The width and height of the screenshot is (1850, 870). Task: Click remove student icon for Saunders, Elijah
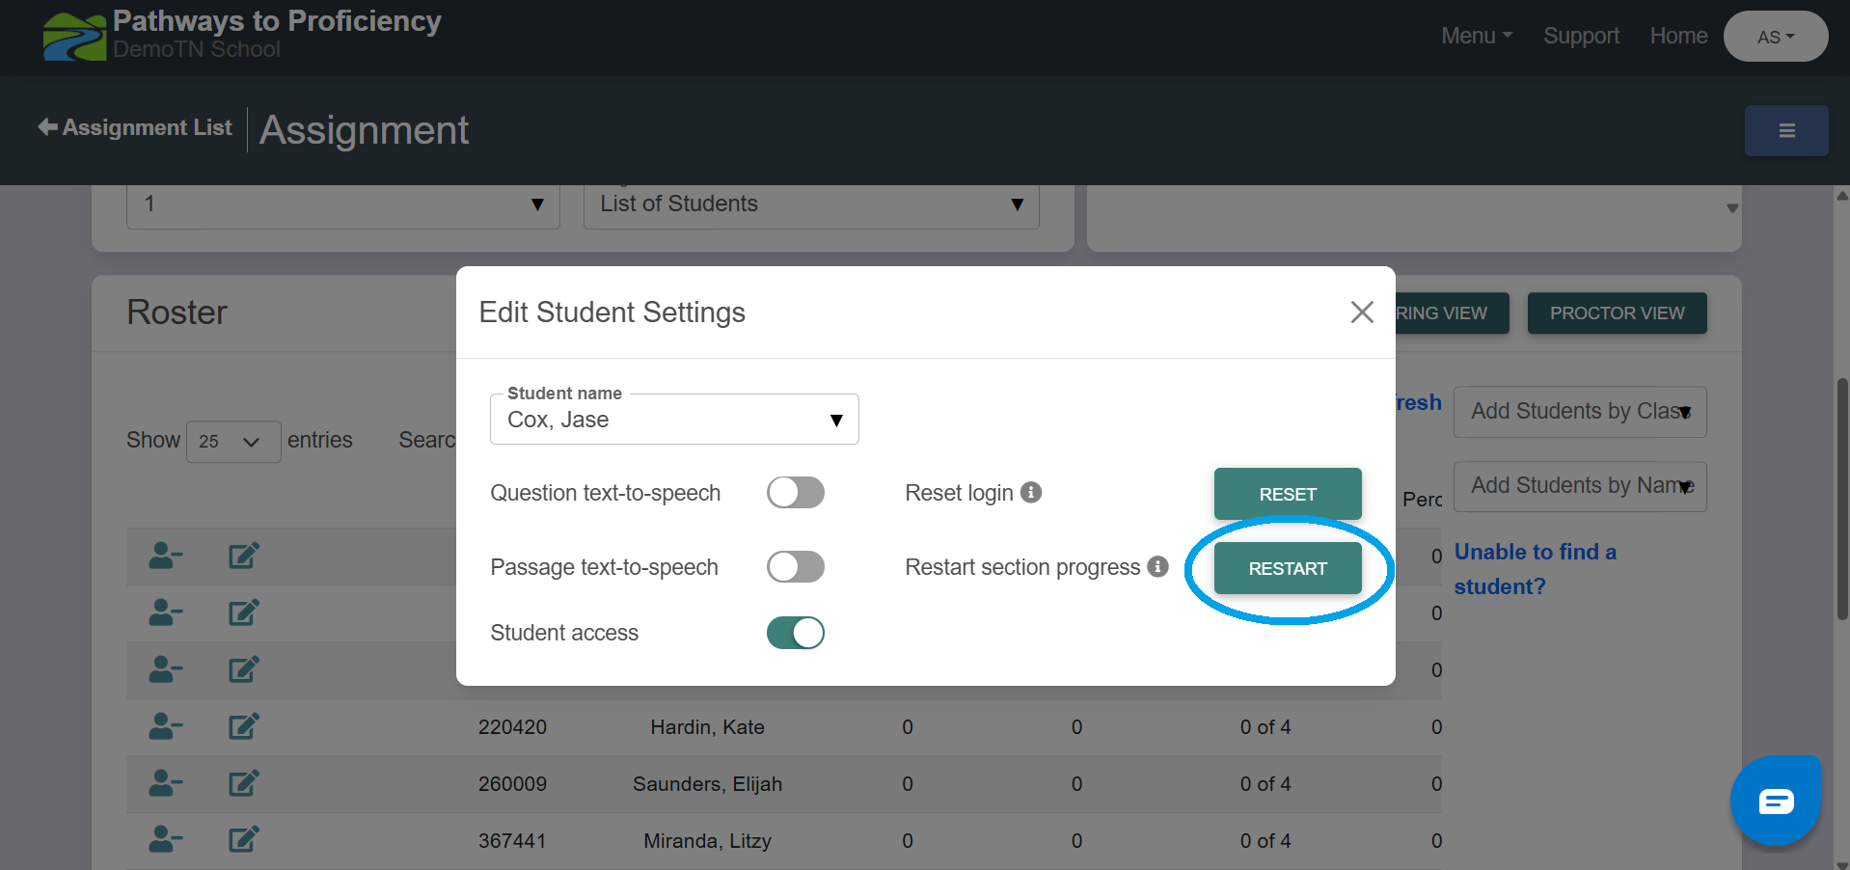tap(165, 783)
